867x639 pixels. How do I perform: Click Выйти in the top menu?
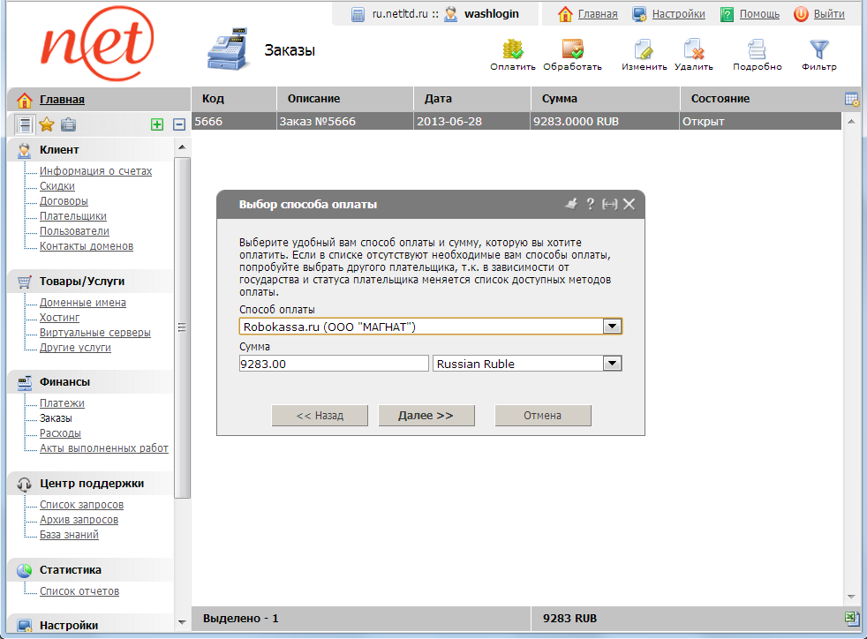[x=828, y=14]
